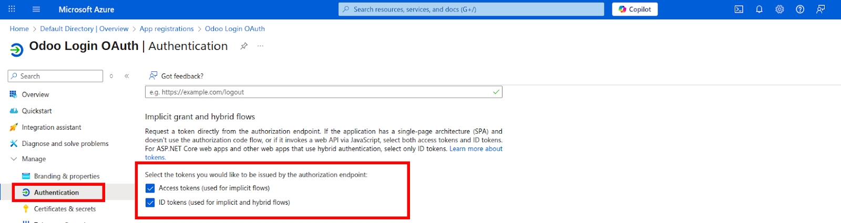Viewport: 841px width, 223px height.
Task: Open Odoo Login OAuth breadcrumb
Action: point(235,29)
